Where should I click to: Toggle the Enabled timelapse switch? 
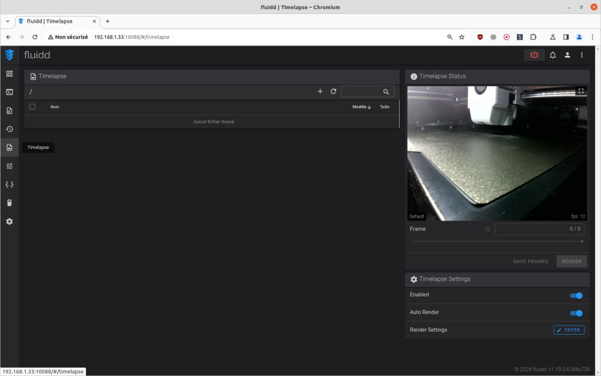click(576, 295)
